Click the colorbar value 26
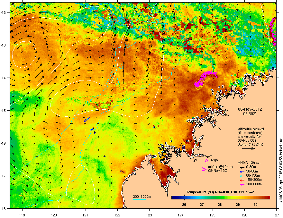Screen dimensions: 283x218 pyautogui.click(x=184, y=205)
